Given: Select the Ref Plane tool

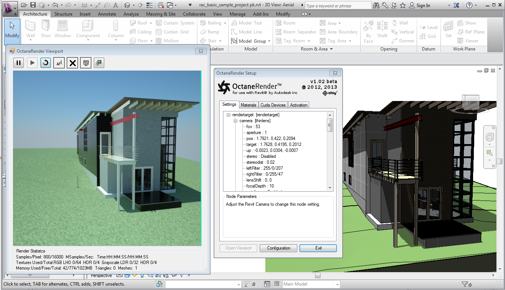Looking at the screenshot, I should click(471, 32).
